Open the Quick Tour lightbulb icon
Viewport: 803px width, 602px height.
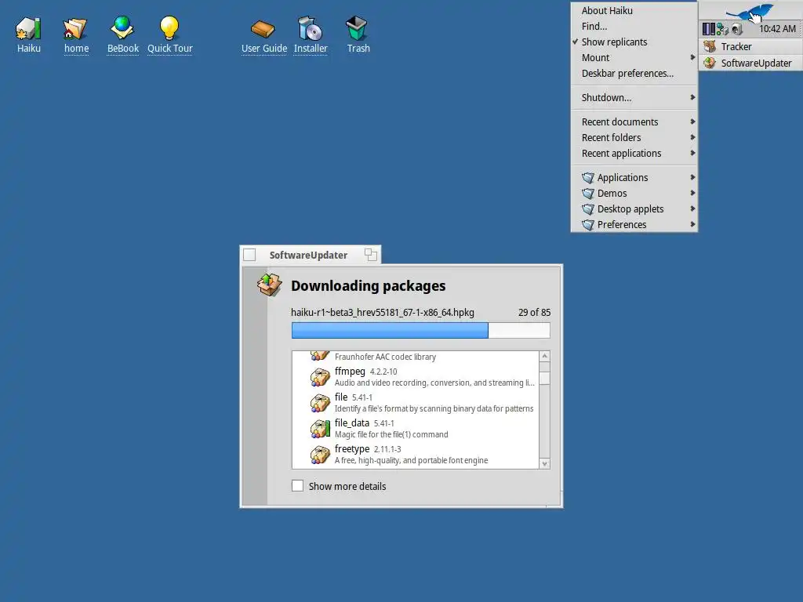click(x=169, y=29)
